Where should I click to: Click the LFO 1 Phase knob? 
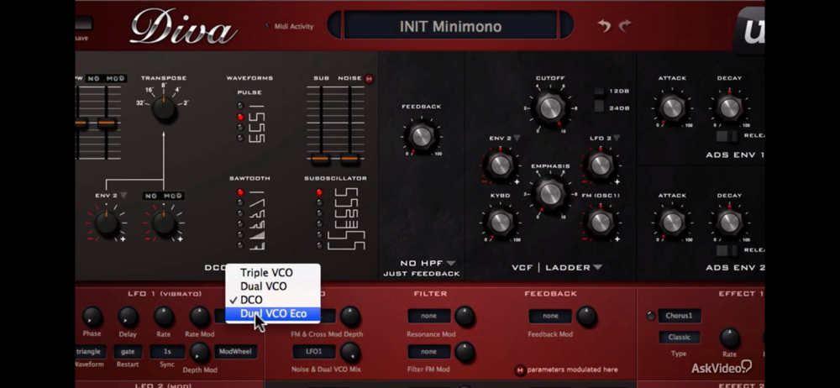(92, 317)
